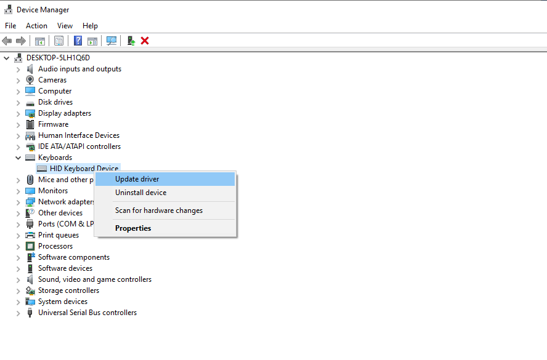Open the View menu

[65, 26]
